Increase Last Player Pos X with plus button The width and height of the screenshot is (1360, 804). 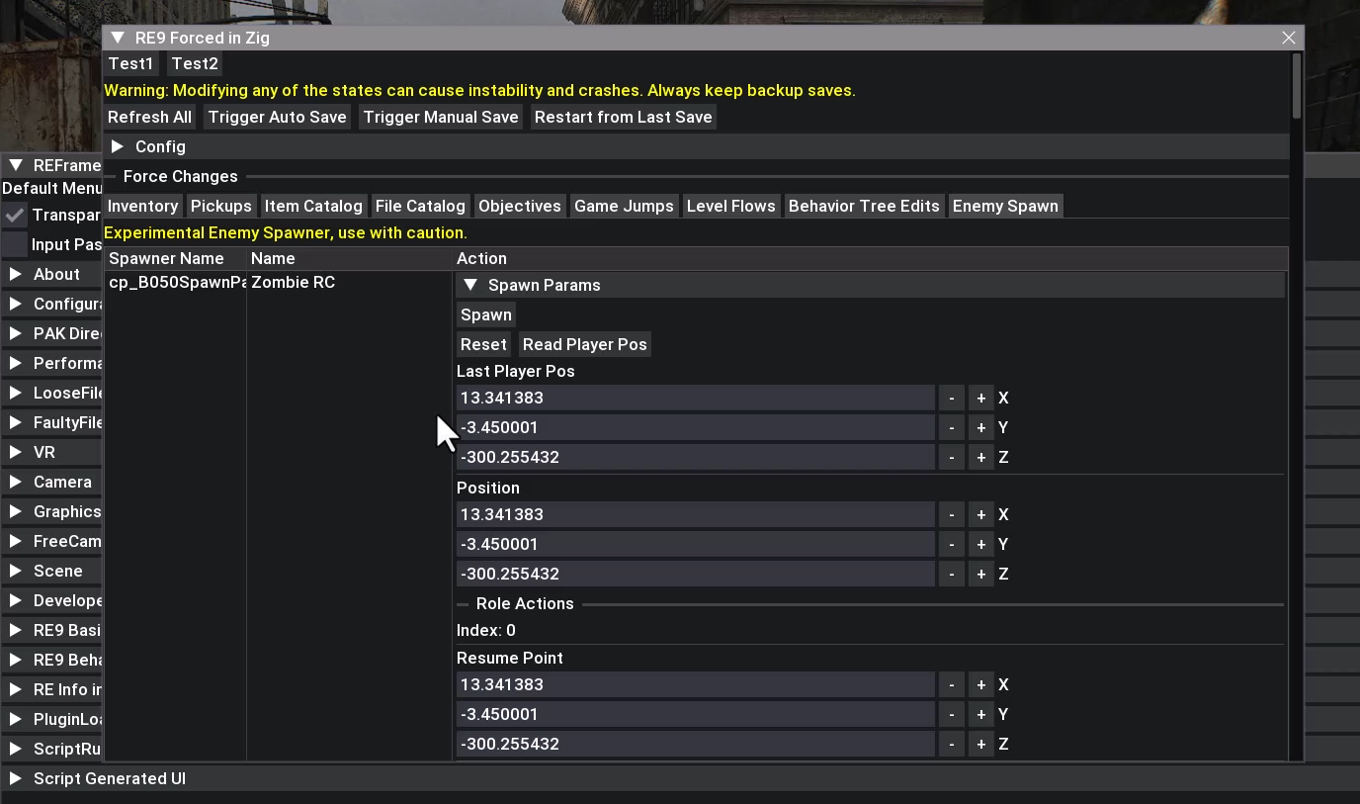pos(980,398)
